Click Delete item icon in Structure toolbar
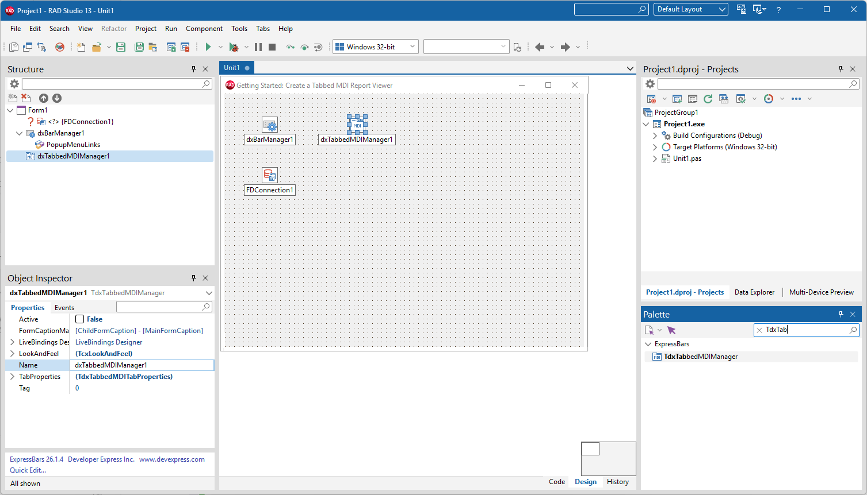 (26, 98)
